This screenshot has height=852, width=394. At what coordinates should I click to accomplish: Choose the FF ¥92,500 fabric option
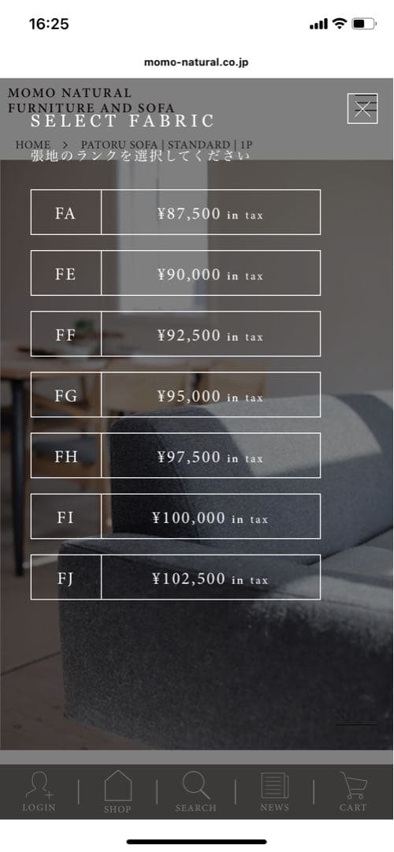click(175, 334)
